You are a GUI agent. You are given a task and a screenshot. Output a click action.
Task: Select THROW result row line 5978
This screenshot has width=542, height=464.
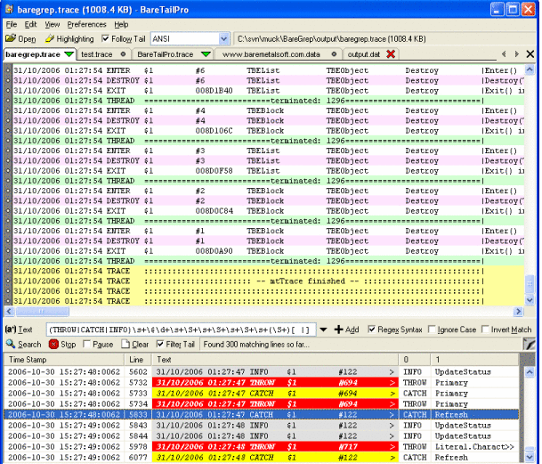[x=262, y=447]
